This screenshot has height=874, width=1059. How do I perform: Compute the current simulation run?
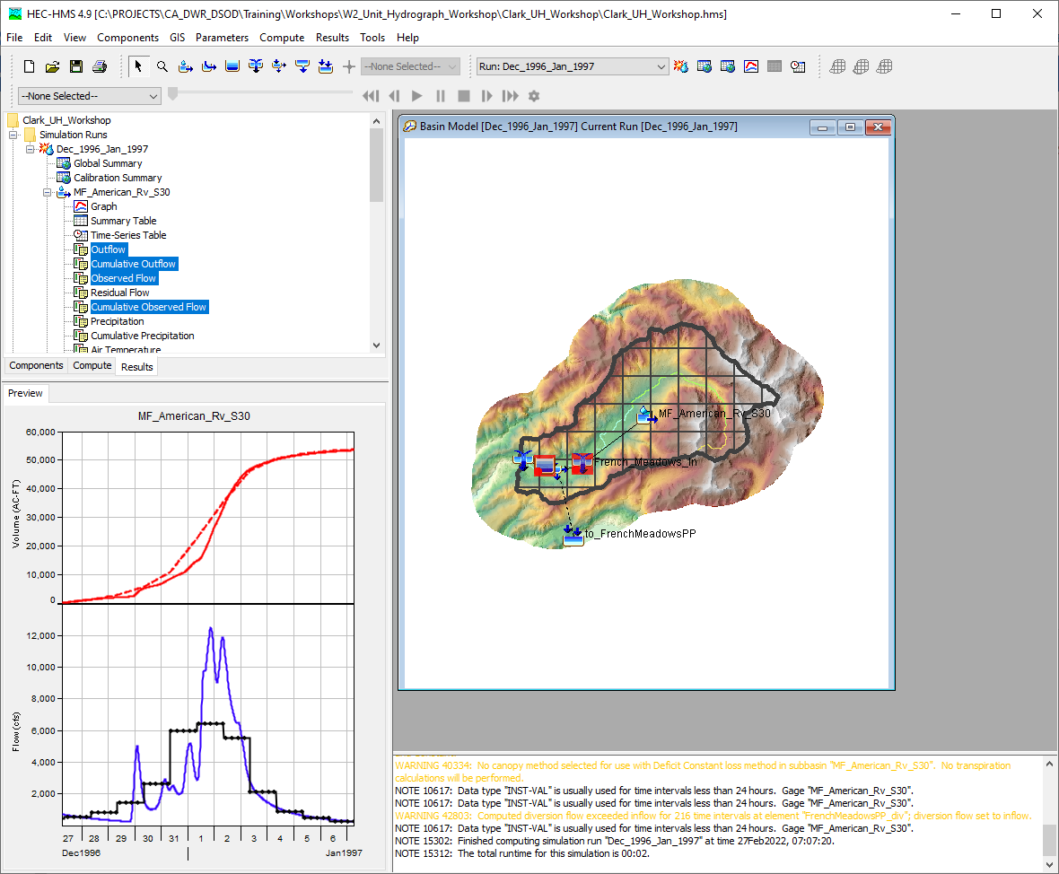(x=680, y=66)
